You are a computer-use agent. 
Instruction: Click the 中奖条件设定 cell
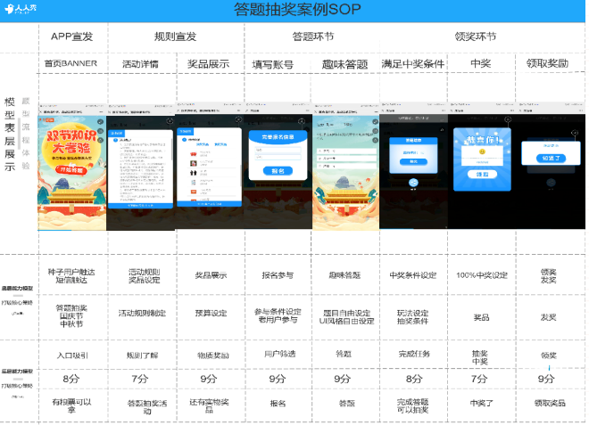click(413, 275)
